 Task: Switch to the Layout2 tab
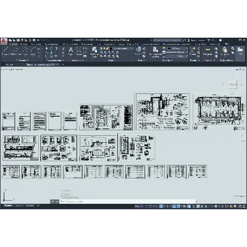(30, 206)
